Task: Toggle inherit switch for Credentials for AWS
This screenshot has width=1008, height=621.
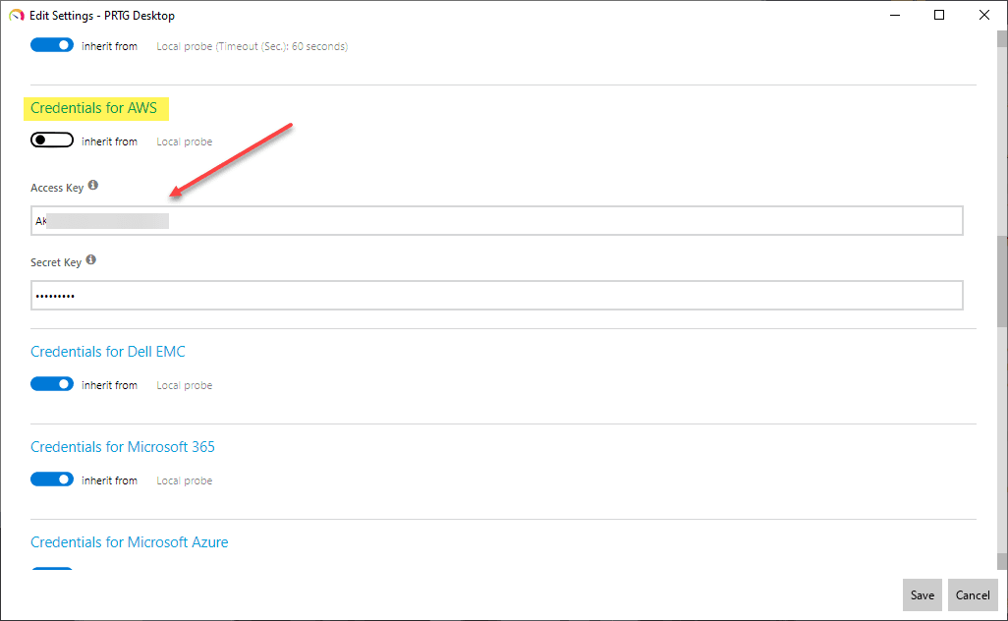Action: [x=52, y=141]
